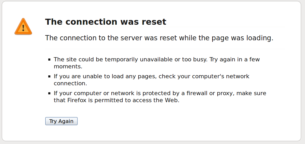The width and height of the screenshot is (305, 144).
Task: Select the heading "The connection was reset"
Action: (106, 22)
